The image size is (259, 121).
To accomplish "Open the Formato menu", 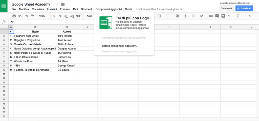I will click(65, 9).
